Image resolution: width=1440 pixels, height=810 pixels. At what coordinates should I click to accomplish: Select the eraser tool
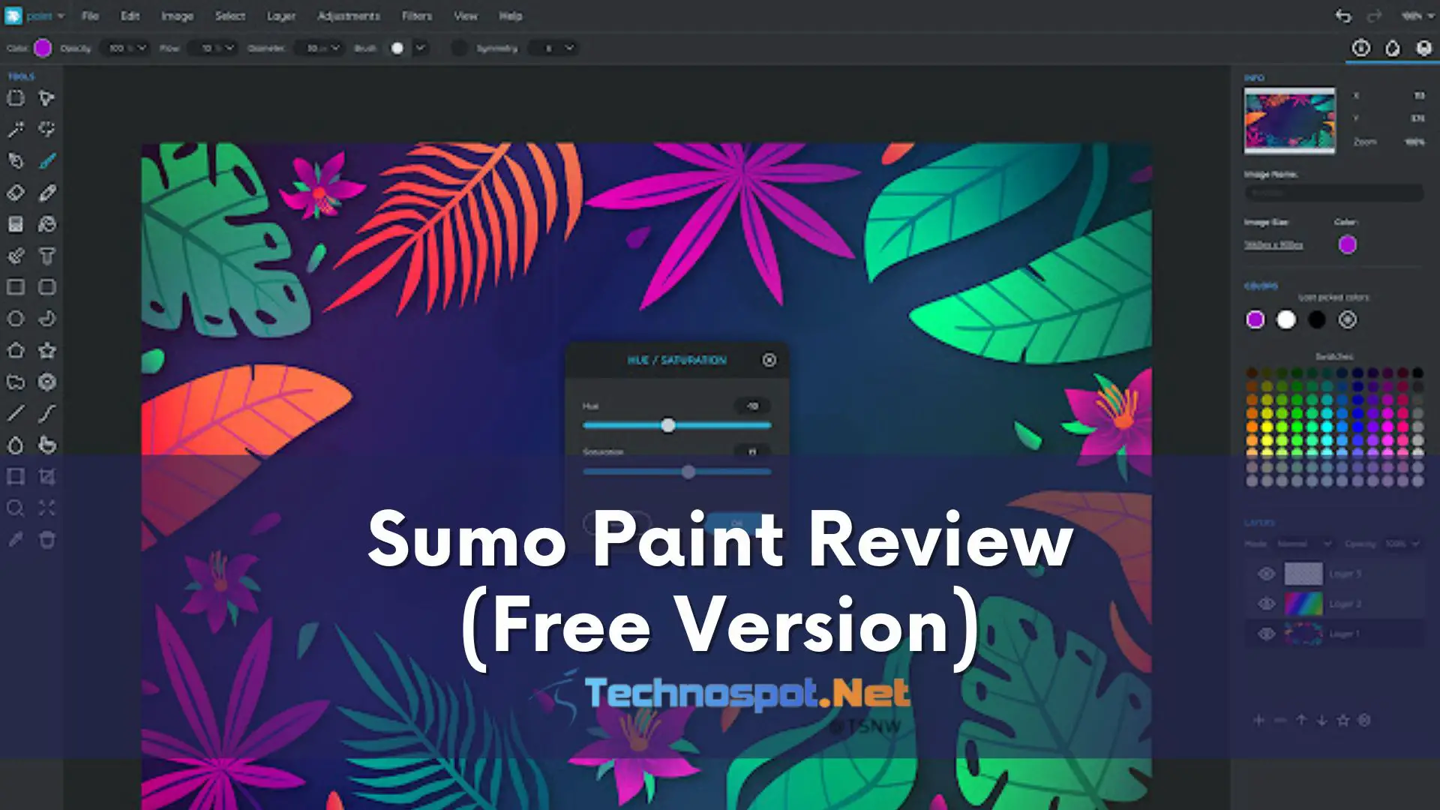[x=16, y=193]
